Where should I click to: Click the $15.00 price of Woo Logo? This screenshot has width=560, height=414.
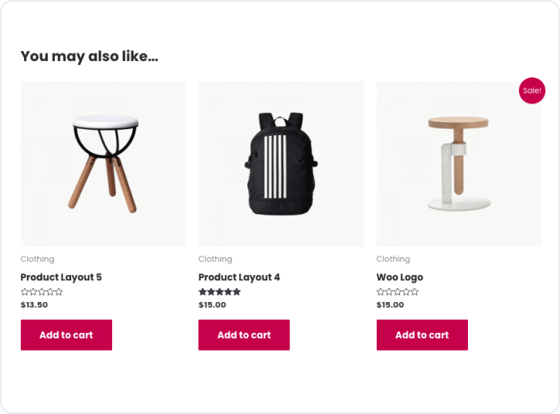(390, 305)
